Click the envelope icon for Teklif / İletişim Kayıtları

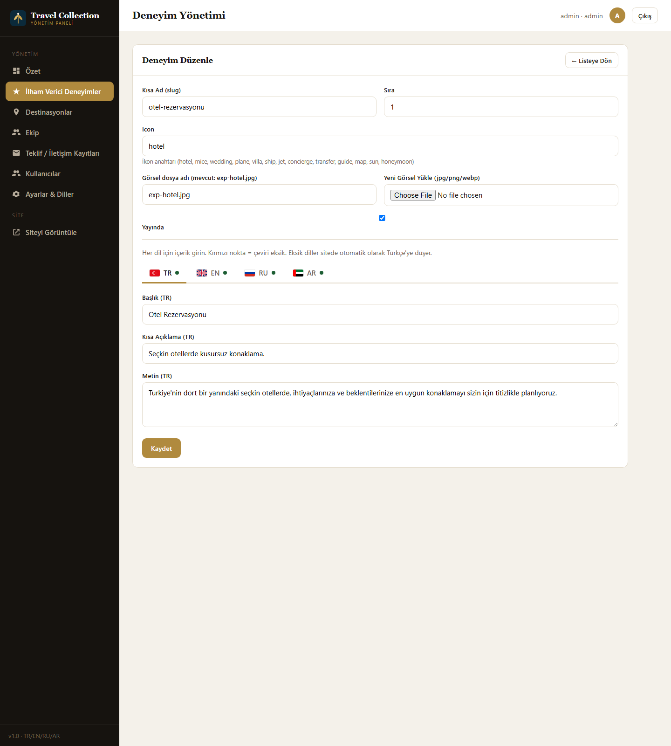(16, 153)
